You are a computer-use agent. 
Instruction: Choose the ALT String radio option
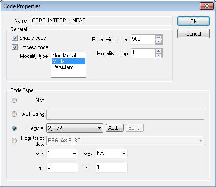[14, 114]
